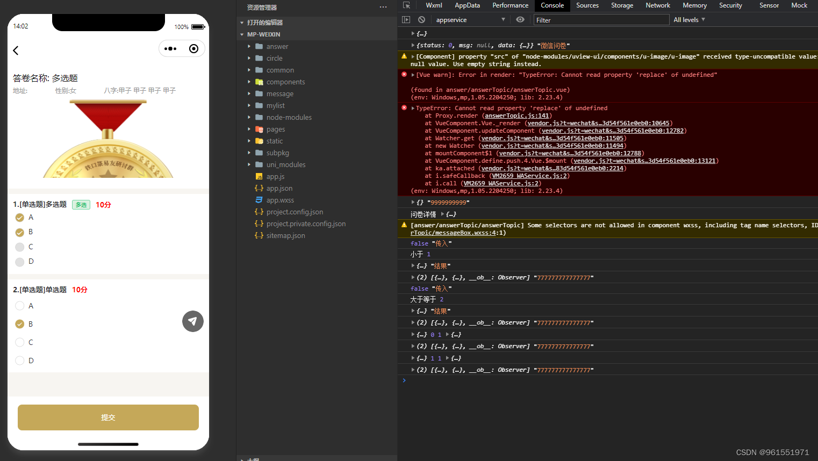Viewport: 818px width, 461px height.
Task: Activate the element inspector picker icon
Action: (x=407, y=5)
